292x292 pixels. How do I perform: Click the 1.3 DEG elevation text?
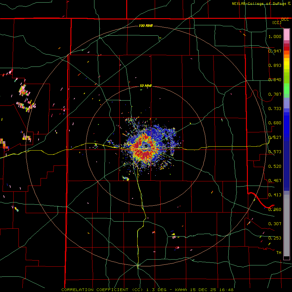[x=156, y=290]
